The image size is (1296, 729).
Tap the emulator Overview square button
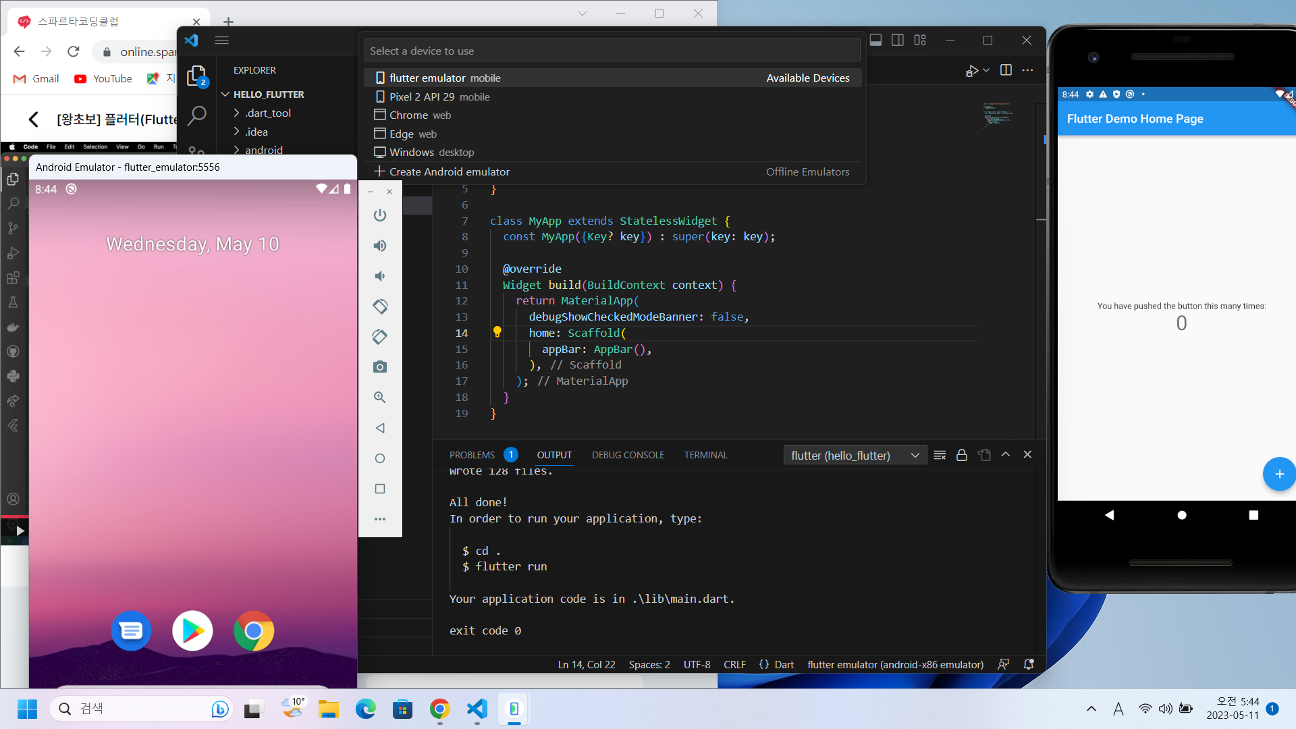[380, 489]
